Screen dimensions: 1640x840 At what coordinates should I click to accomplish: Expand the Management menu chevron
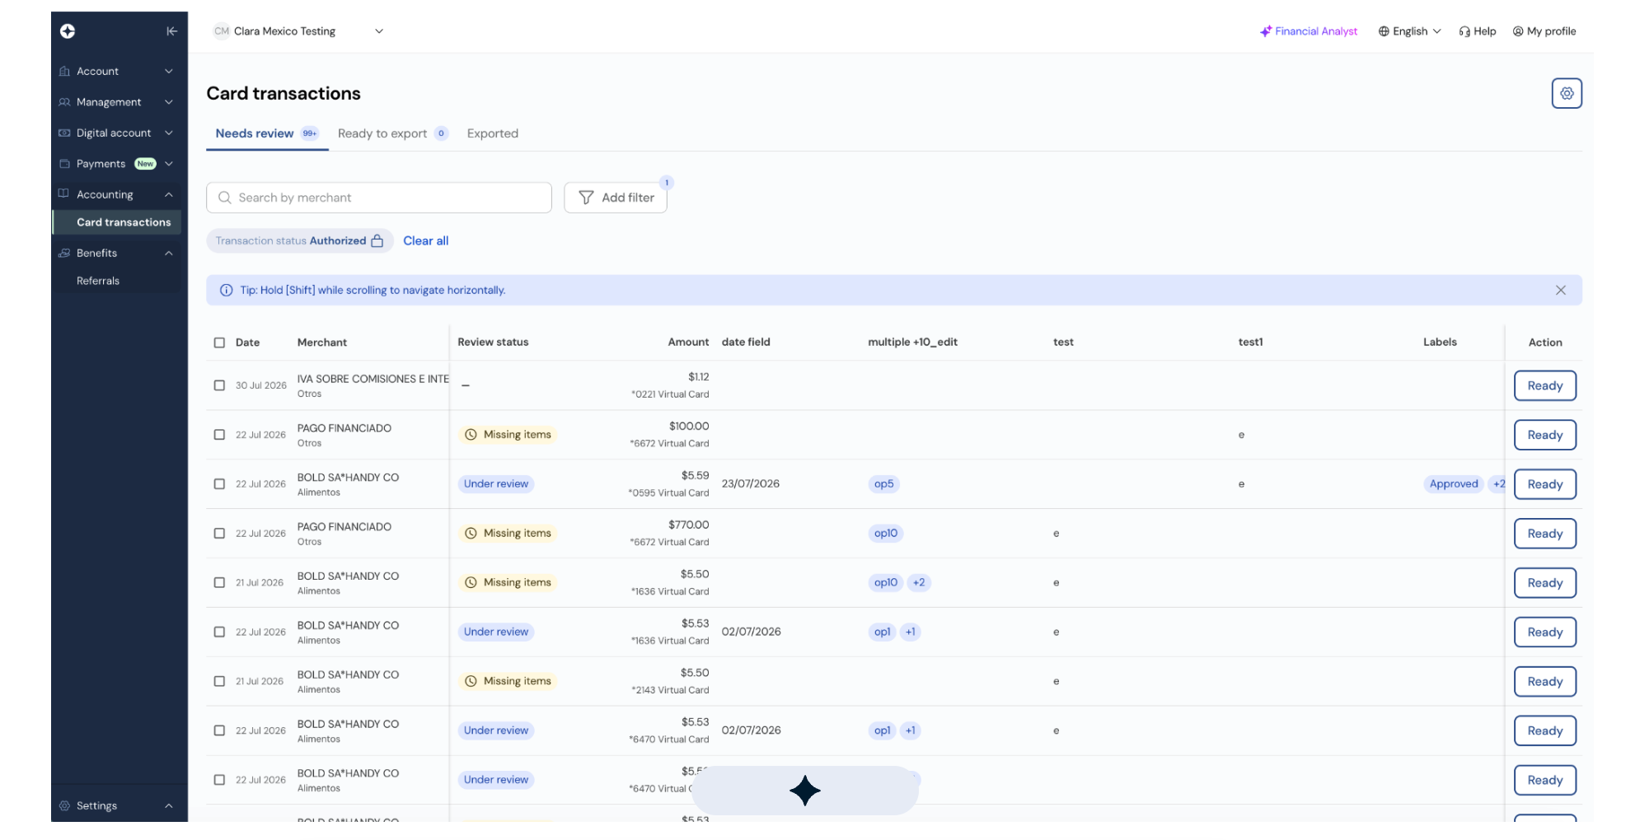click(169, 102)
